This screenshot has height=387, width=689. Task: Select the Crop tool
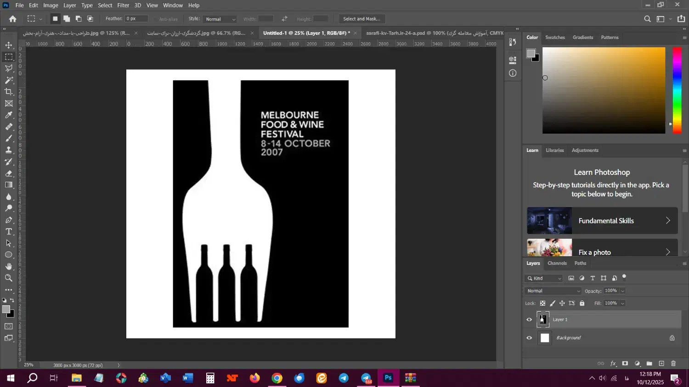(9, 92)
